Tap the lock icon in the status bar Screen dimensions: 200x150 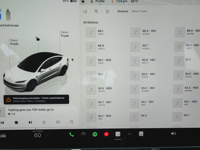click(x=83, y=1)
